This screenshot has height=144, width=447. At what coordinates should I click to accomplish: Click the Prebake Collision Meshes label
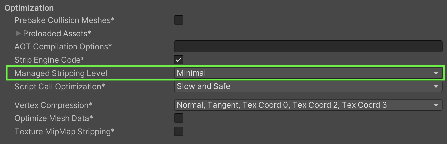click(x=65, y=20)
